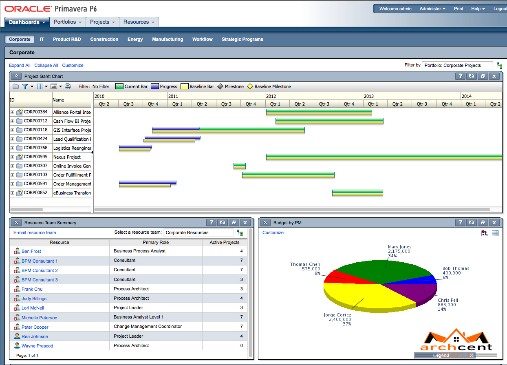Open the Help menu in header
This screenshot has width=507, height=365.
478,9
